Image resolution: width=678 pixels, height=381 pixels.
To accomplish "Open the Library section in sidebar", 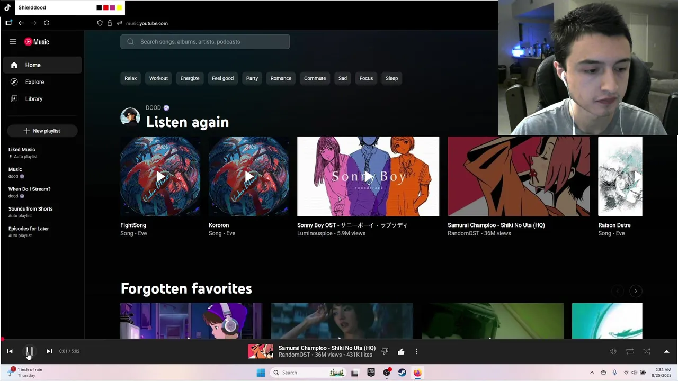I will click(x=42, y=99).
